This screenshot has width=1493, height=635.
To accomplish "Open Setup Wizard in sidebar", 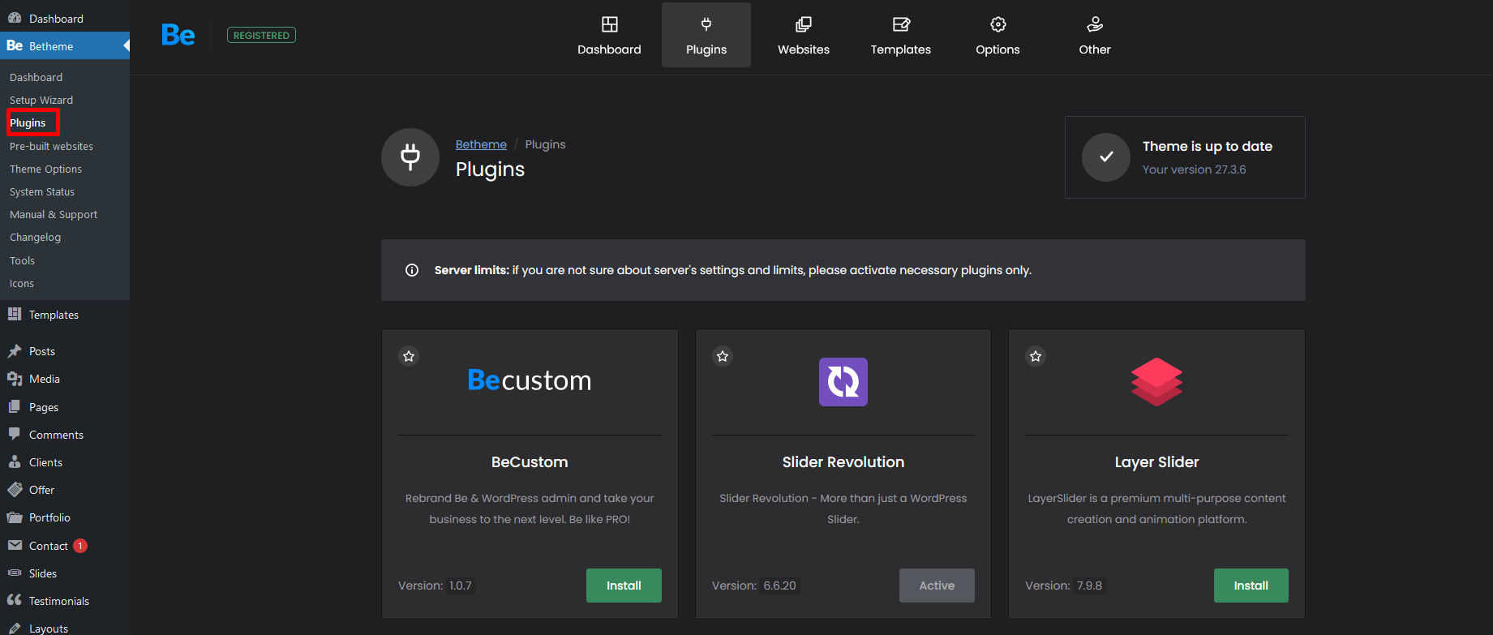I will click(x=41, y=100).
